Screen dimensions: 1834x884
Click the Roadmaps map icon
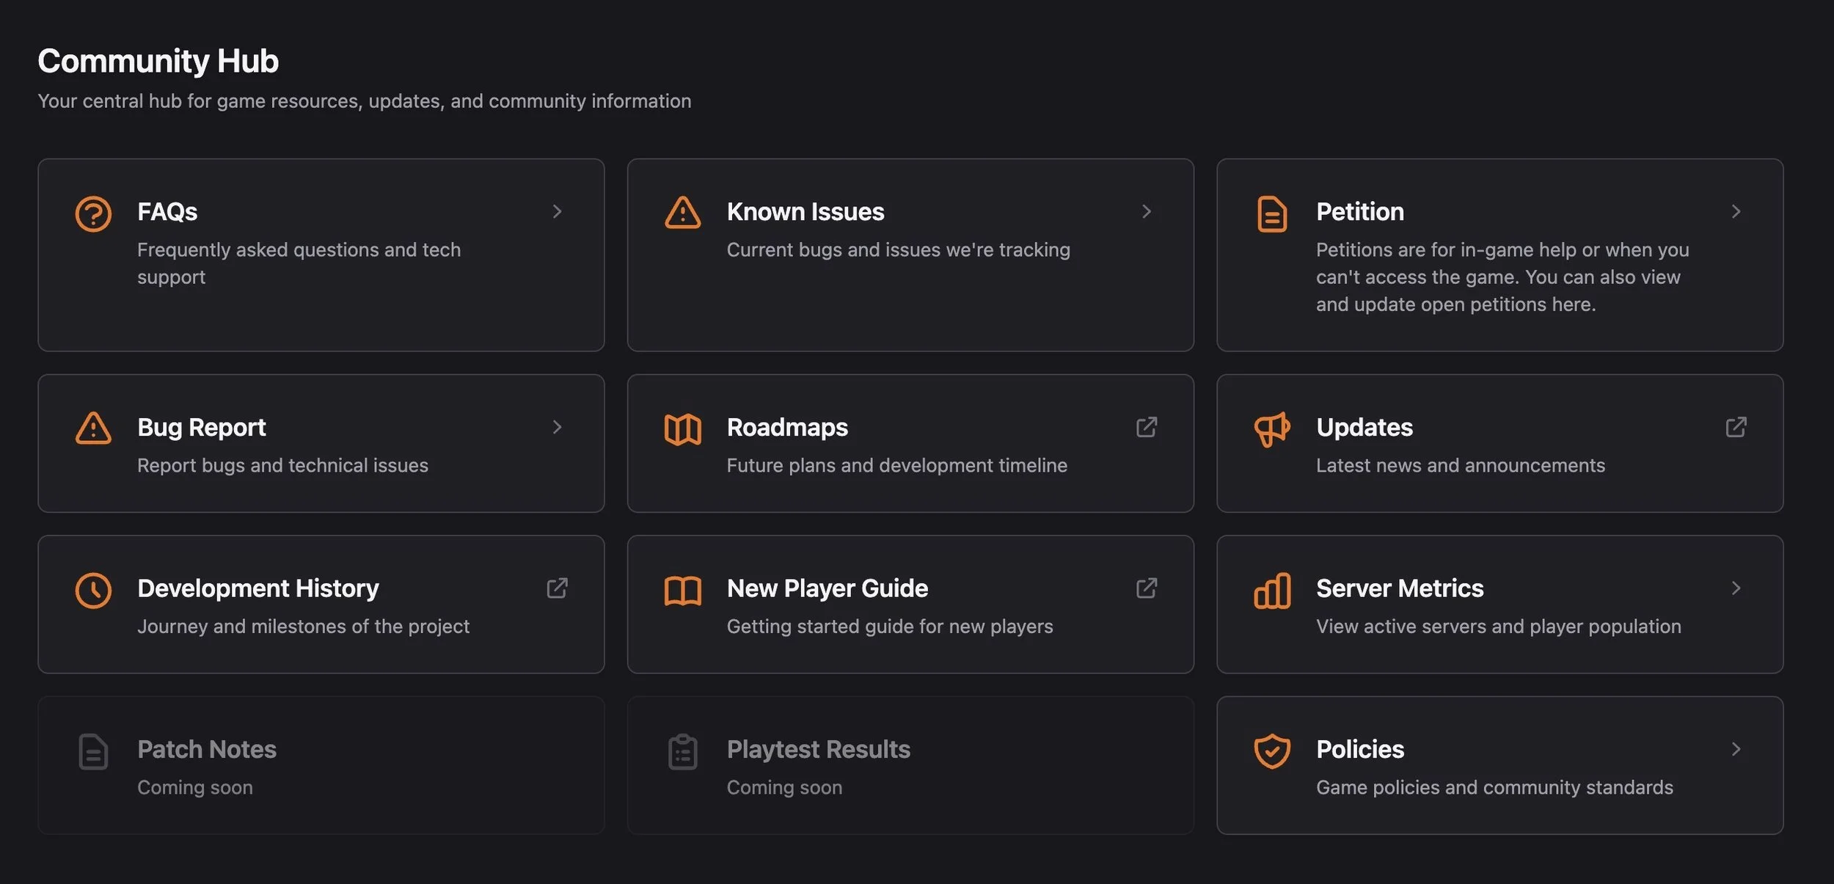[683, 429]
